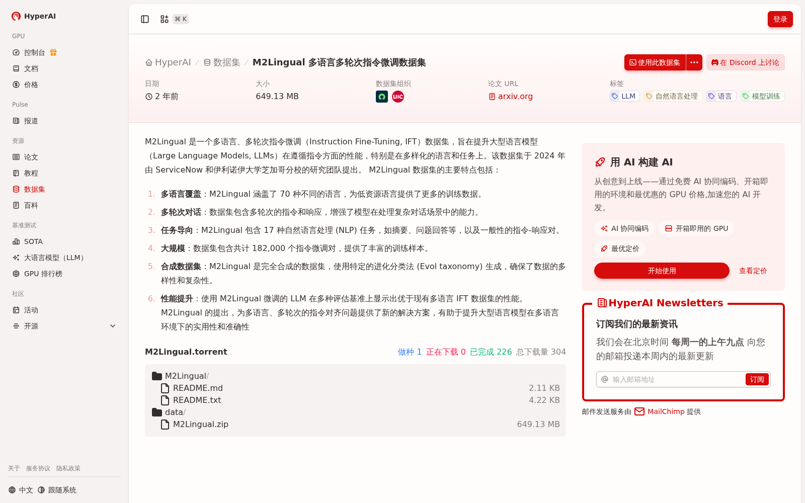Change language via 中文 globe selector

(x=21, y=490)
